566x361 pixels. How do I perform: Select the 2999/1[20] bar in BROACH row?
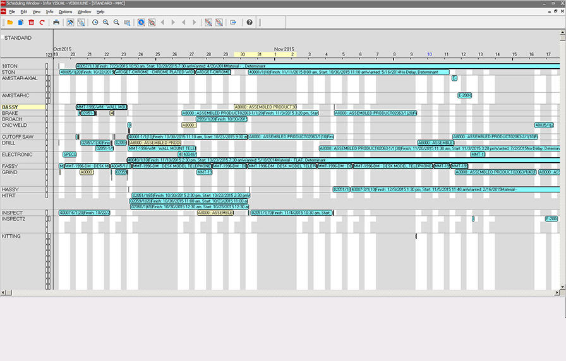[x=222, y=119]
